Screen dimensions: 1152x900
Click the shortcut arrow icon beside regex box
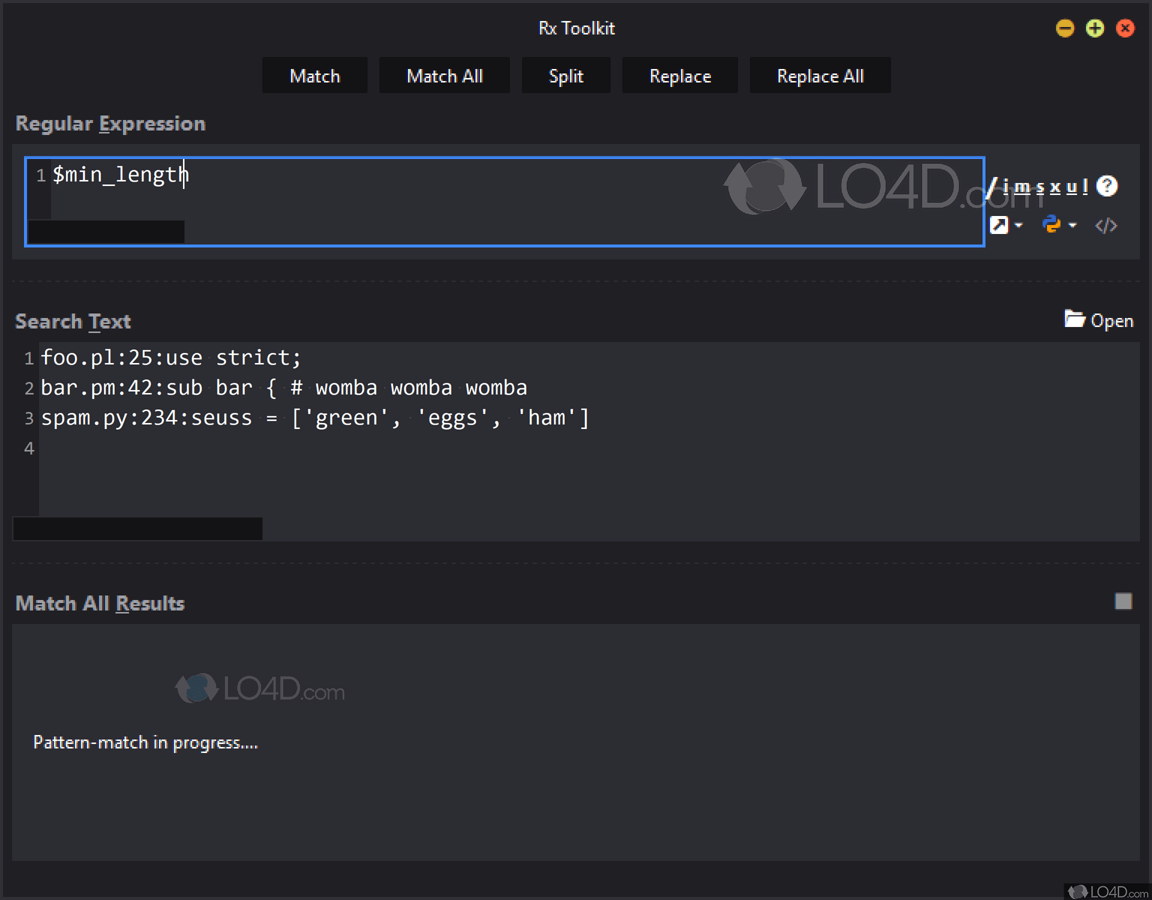tap(998, 225)
